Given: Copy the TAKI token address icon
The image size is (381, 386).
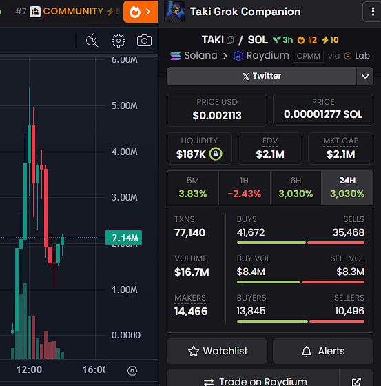Looking at the screenshot, I should click(230, 40).
